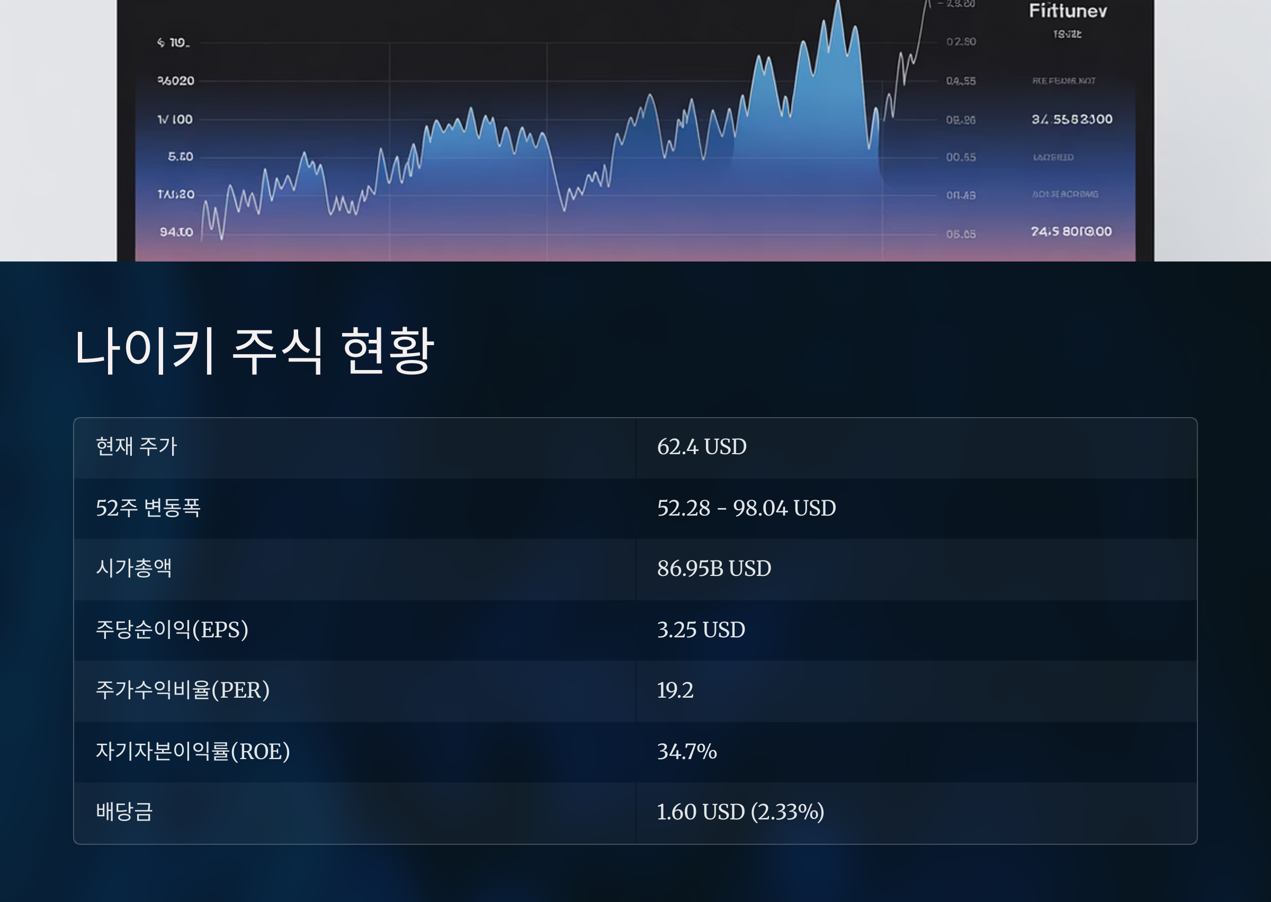Click the 34.7% ROE value
The height and width of the screenshot is (902, 1271).
[687, 752]
